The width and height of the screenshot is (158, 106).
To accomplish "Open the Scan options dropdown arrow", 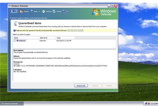I will coord(39,12).
